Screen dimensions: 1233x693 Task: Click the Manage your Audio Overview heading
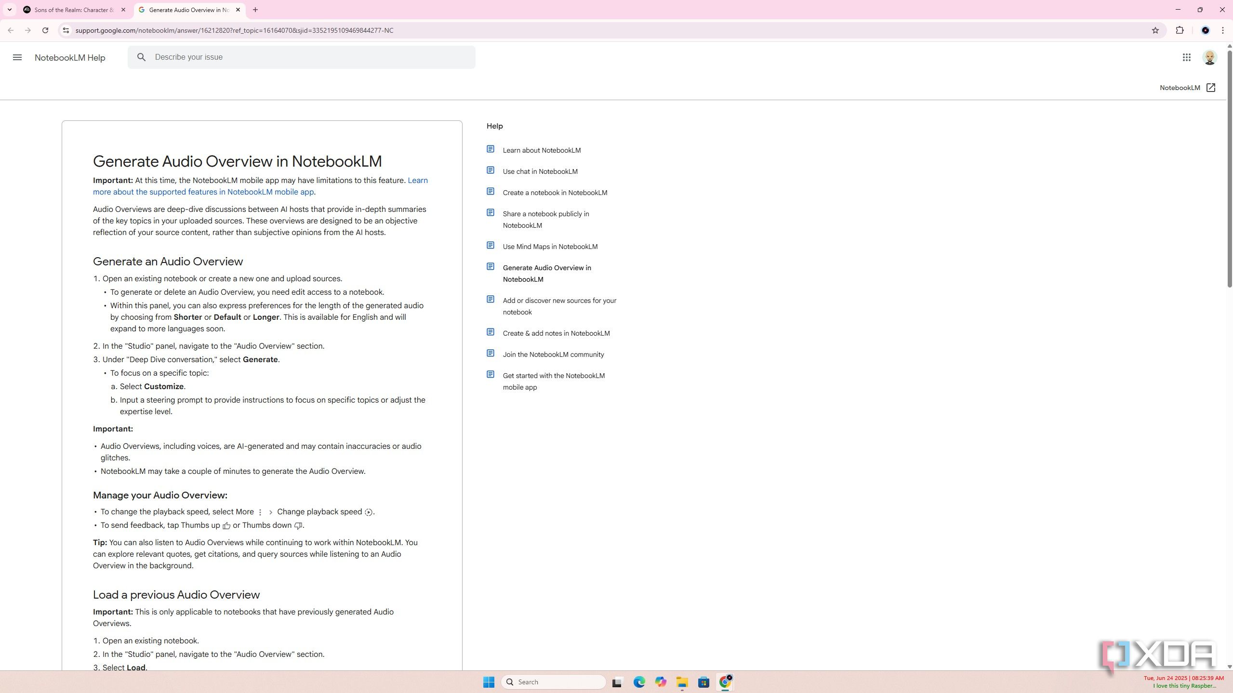(160, 495)
